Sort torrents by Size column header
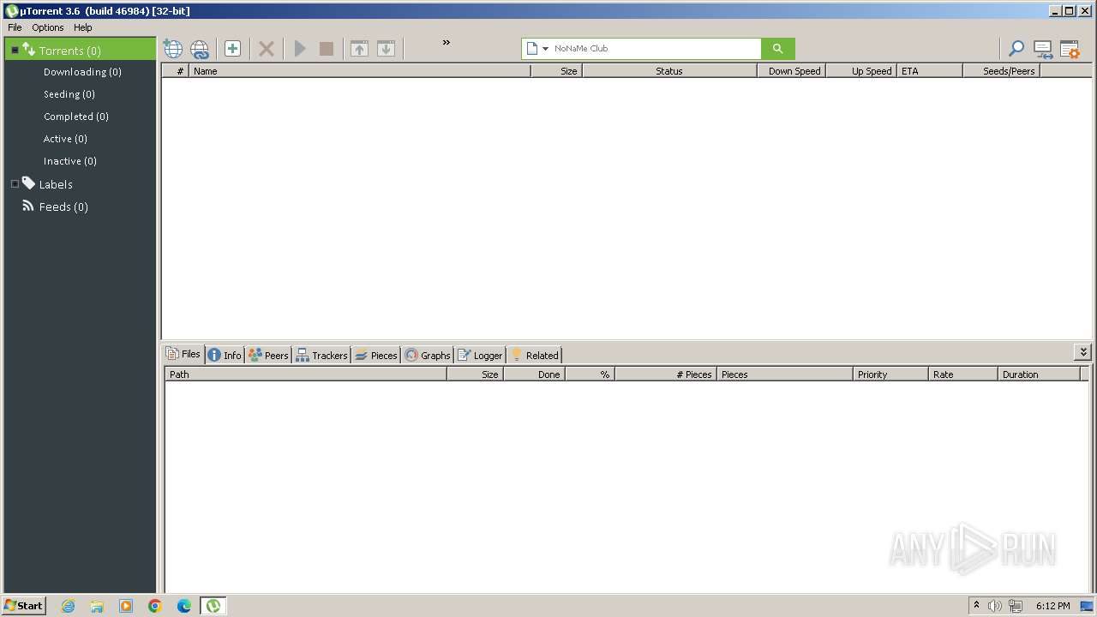 (557, 71)
